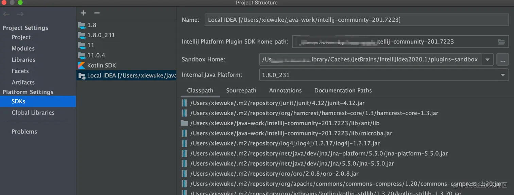Viewport: 514px width, 195px height.
Task: Click jar icon of oro-2.0.8.jar
Action: pos(184,174)
